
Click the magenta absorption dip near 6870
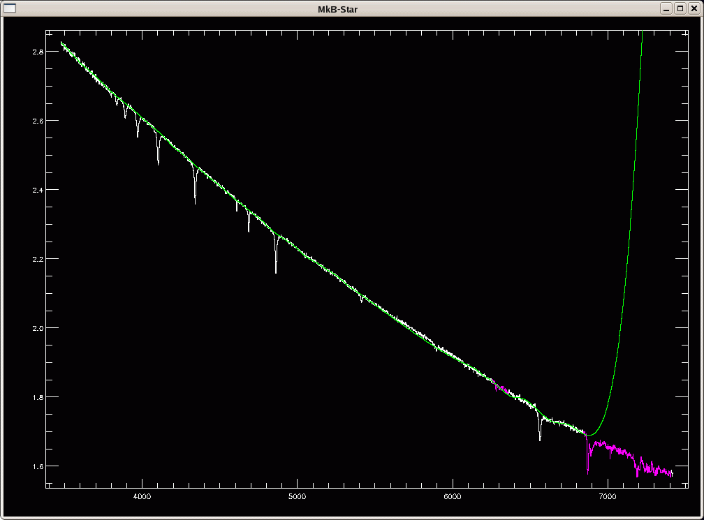tap(588, 461)
